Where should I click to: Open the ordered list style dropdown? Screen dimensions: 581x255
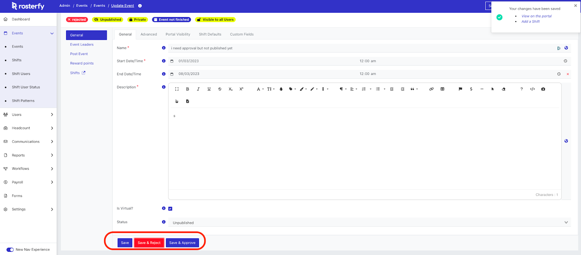pos(370,89)
